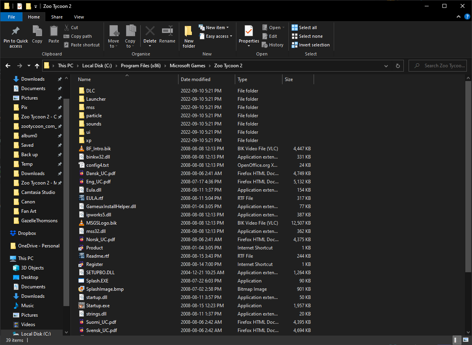Open the File menu tab

tap(11, 17)
